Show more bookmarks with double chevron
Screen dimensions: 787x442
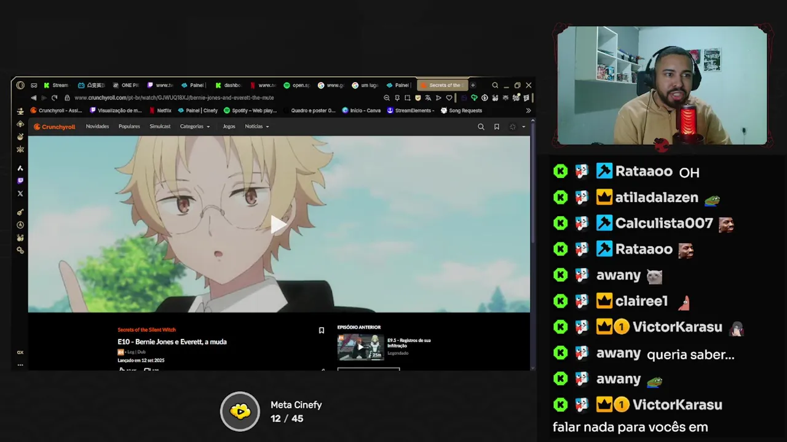click(528, 110)
